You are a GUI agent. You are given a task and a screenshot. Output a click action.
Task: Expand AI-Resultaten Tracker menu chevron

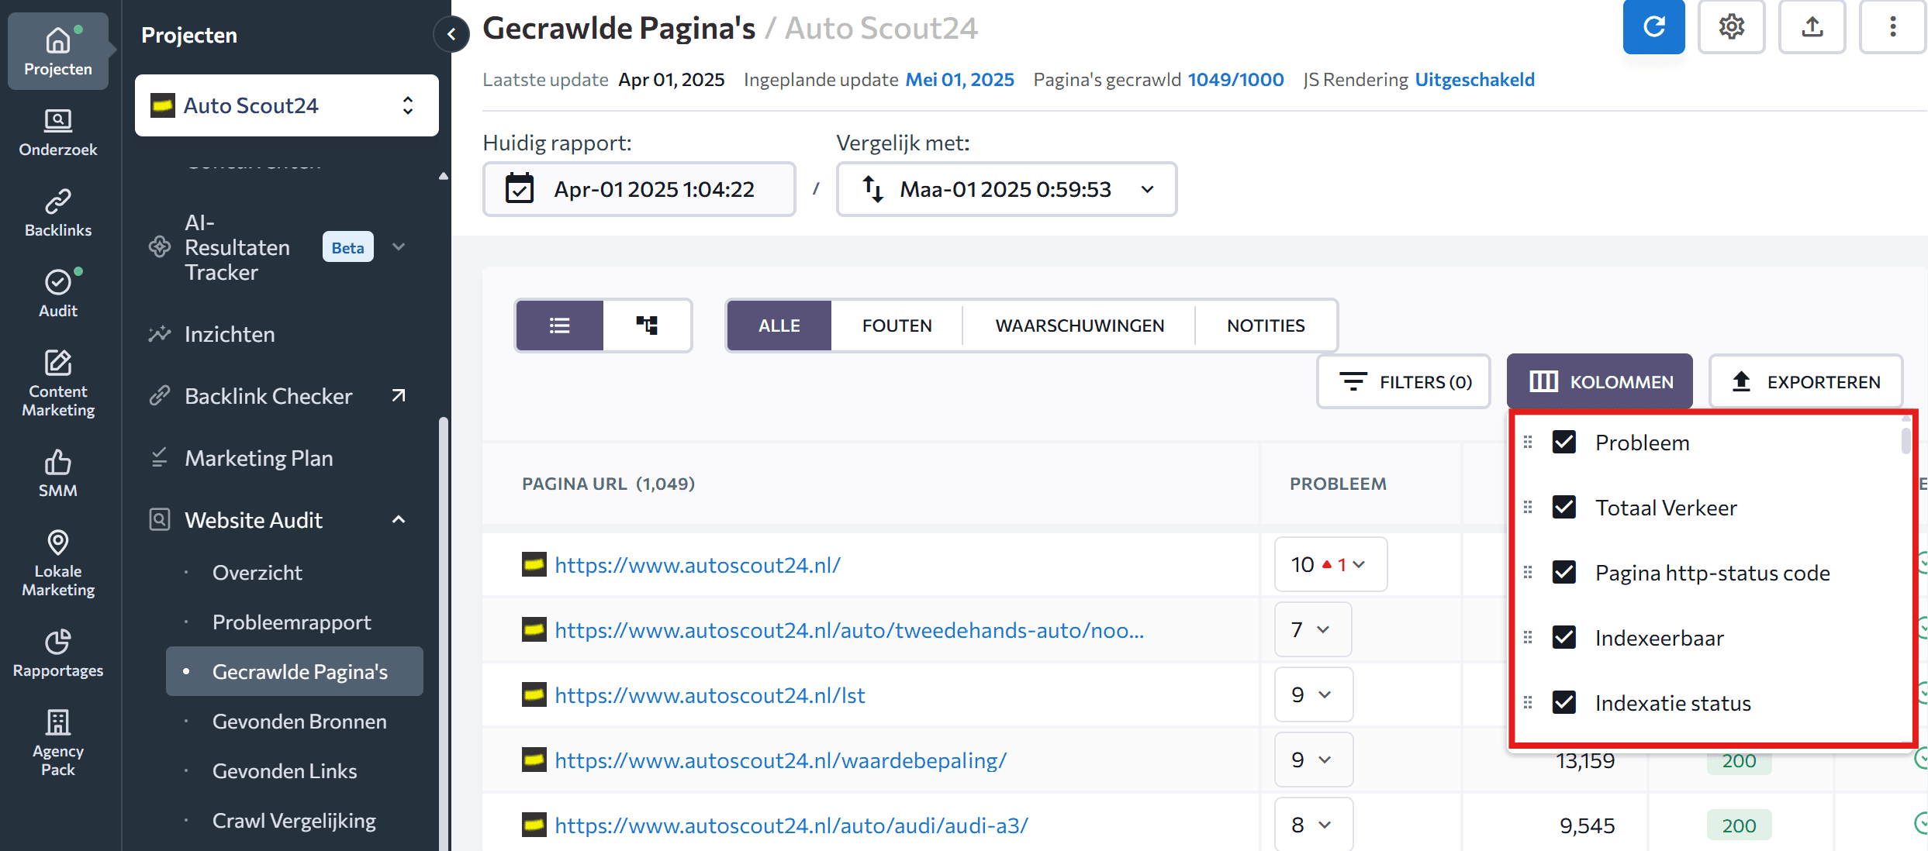click(x=399, y=247)
